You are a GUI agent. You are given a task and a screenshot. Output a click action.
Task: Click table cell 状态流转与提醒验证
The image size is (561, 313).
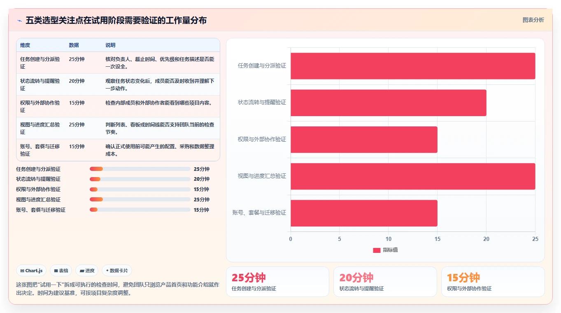pyautogui.click(x=40, y=84)
